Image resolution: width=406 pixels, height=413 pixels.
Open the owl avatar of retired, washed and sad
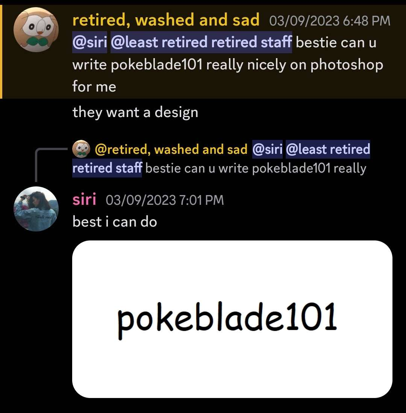[36, 30]
